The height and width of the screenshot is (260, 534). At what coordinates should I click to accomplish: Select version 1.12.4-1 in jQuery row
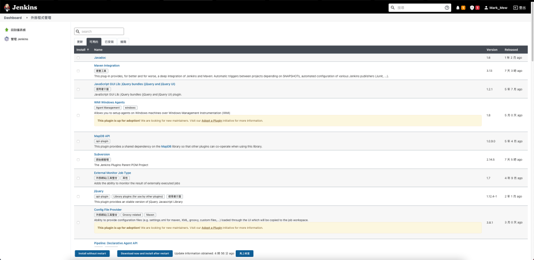(x=492, y=197)
